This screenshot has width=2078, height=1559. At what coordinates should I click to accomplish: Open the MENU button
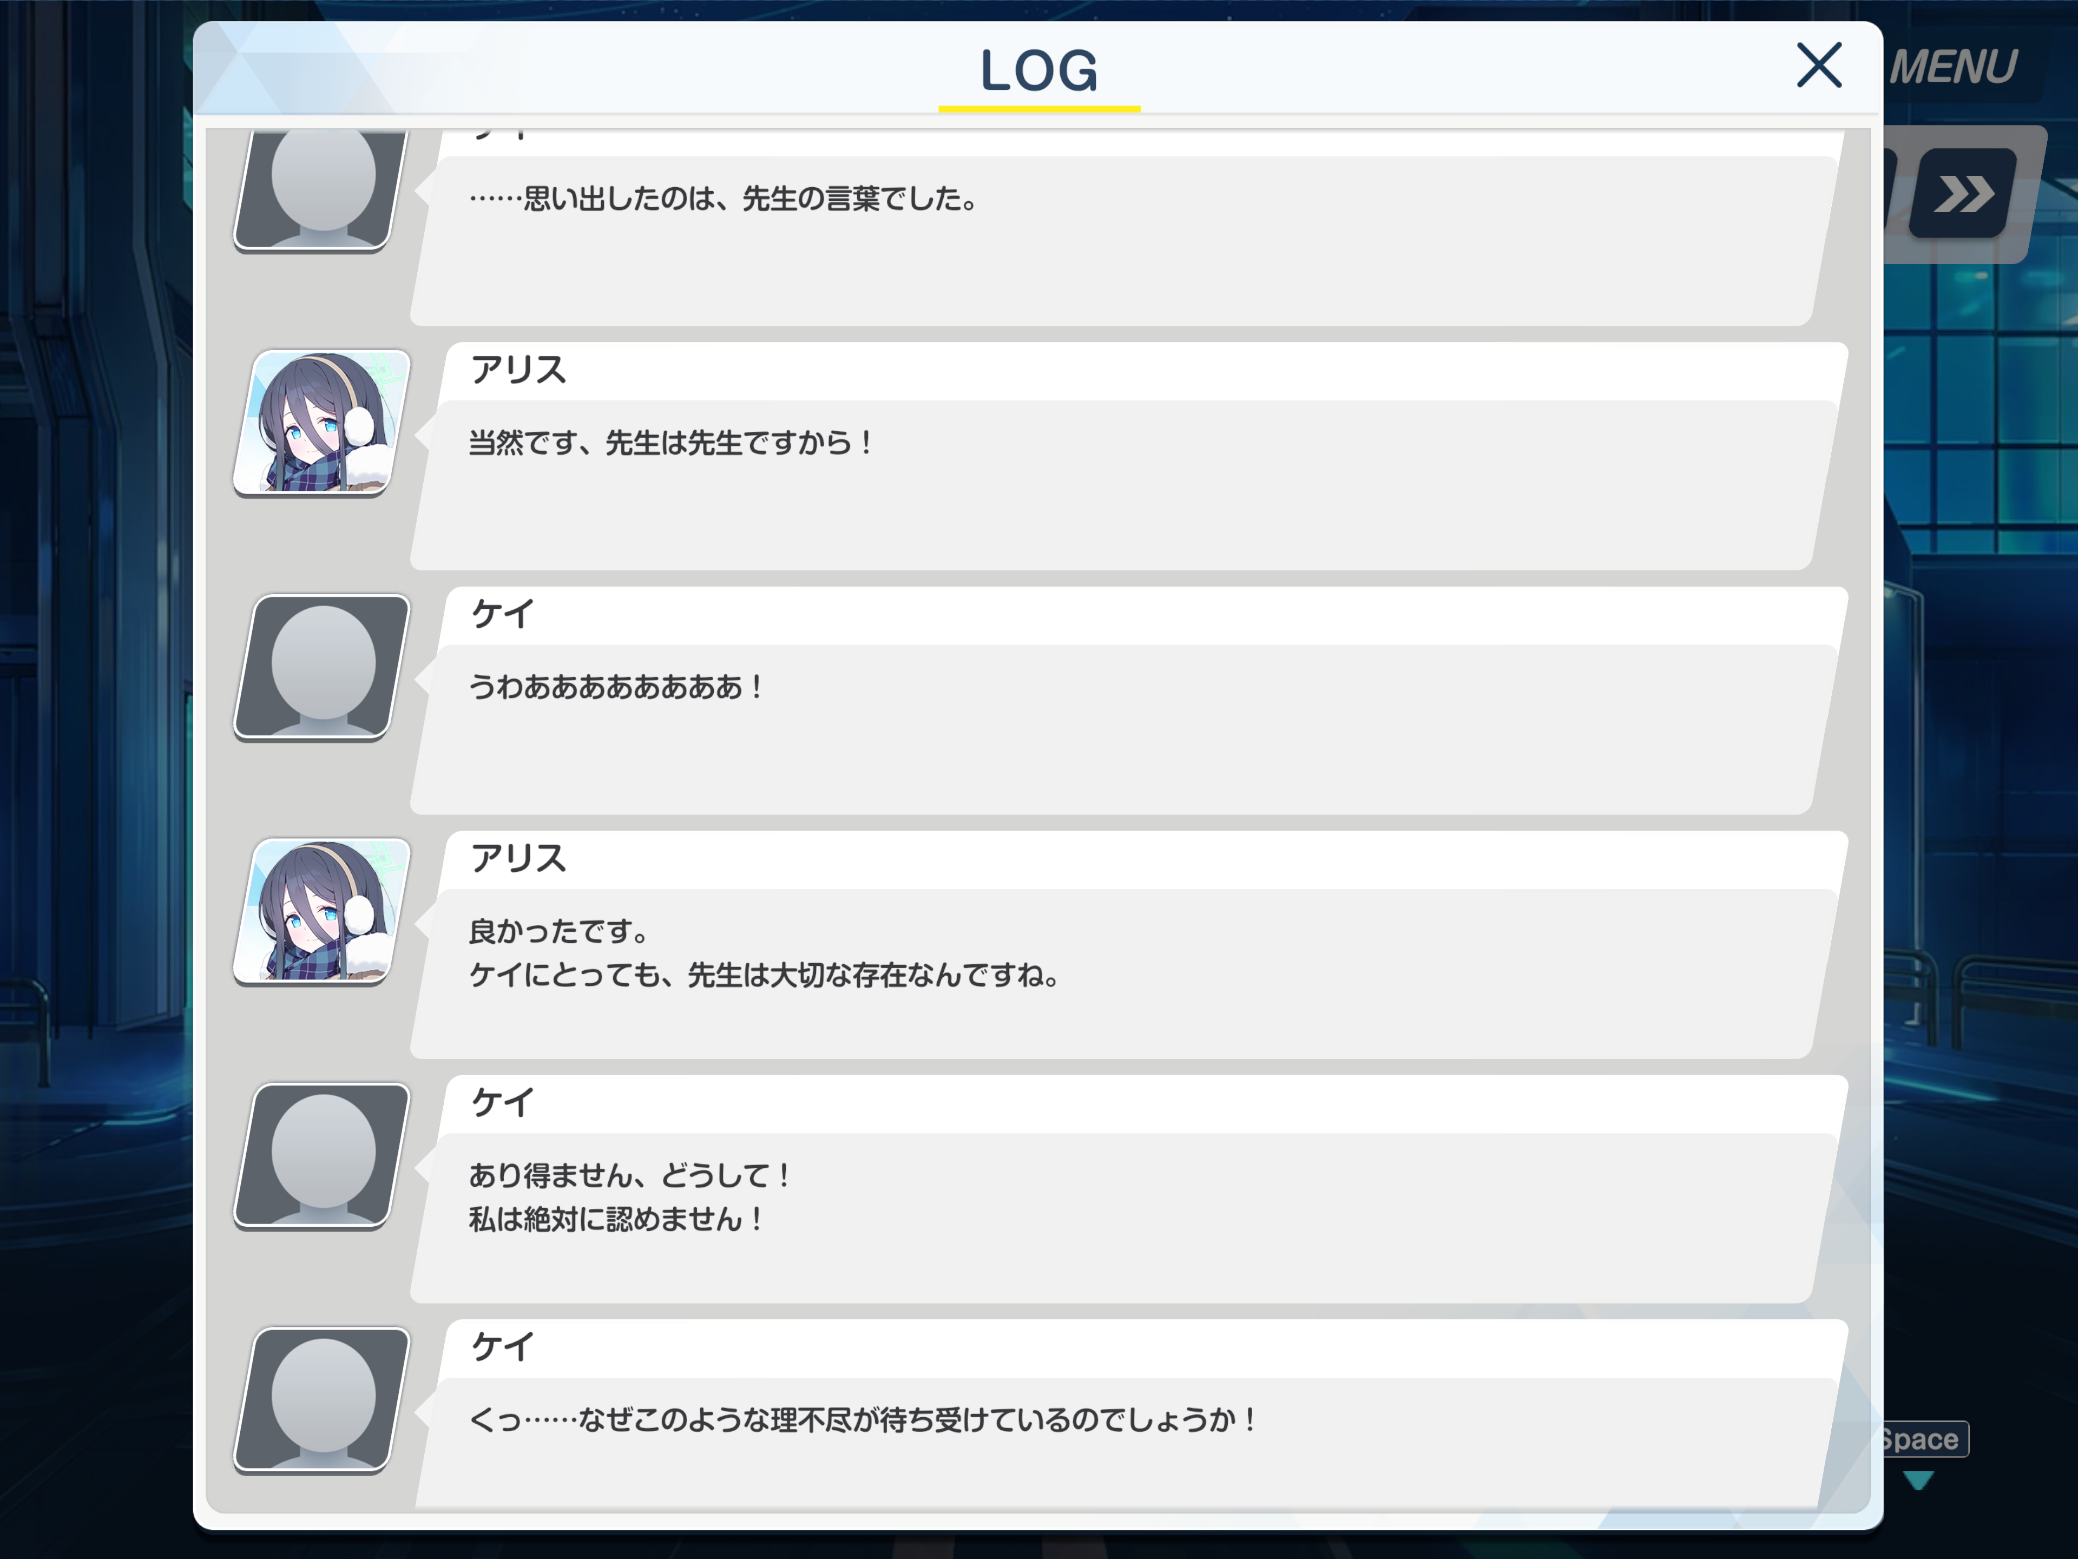click(x=1952, y=67)
